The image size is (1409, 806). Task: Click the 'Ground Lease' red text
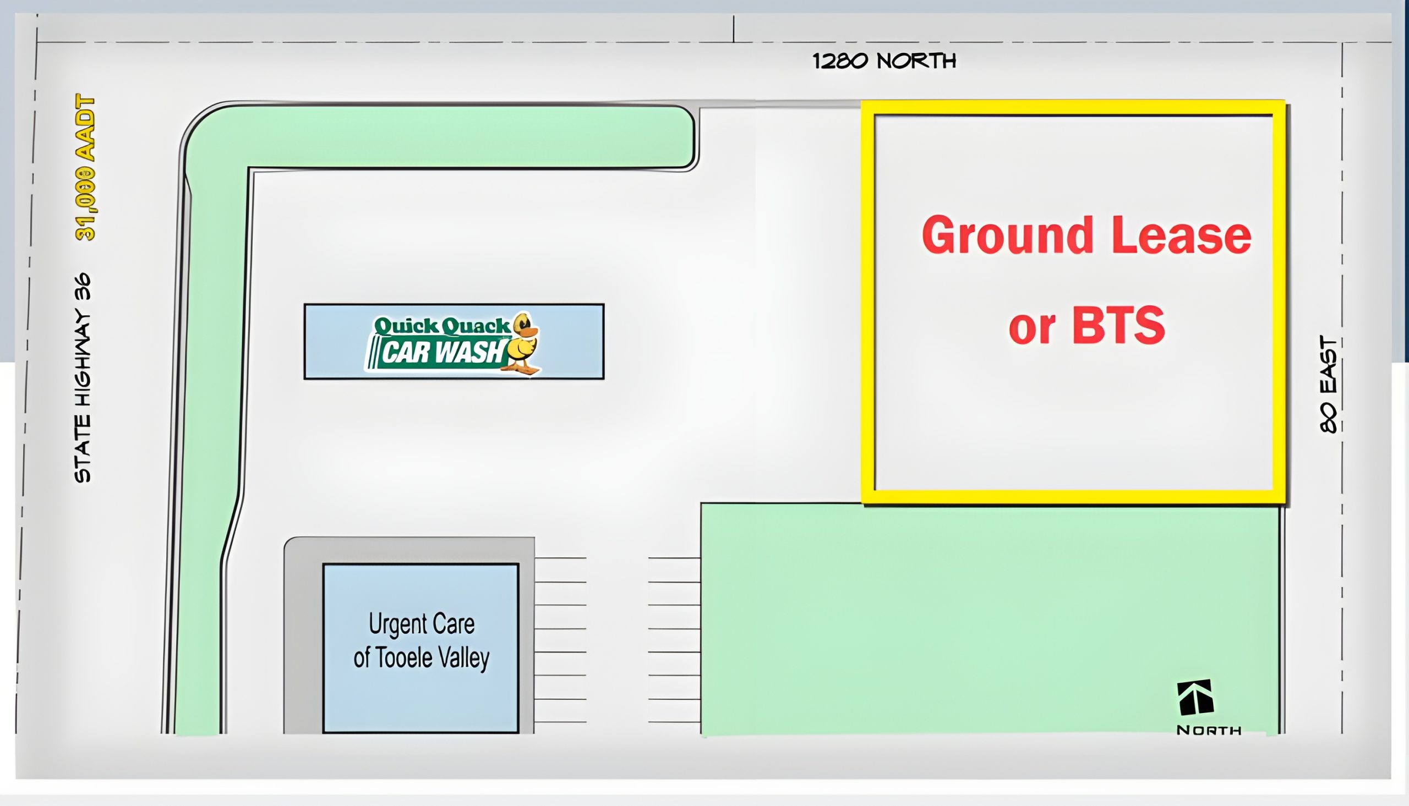[x=1086, y=236]
